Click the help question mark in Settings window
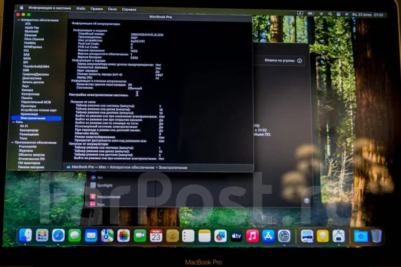This screenshot has height=267, width=401. 306,201
